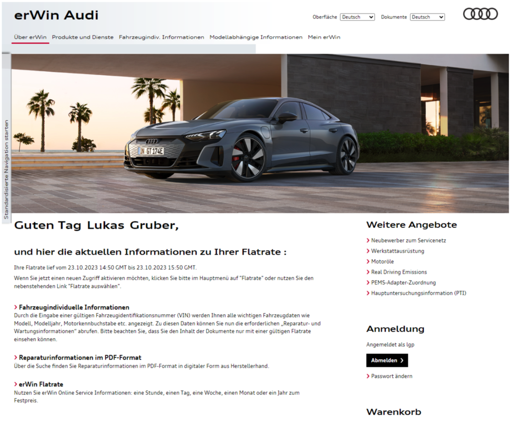This screenshot has height=439, width=513.
Task: Open the PEMS-Adapter-Zuordnung link
Action: (403, 283)
